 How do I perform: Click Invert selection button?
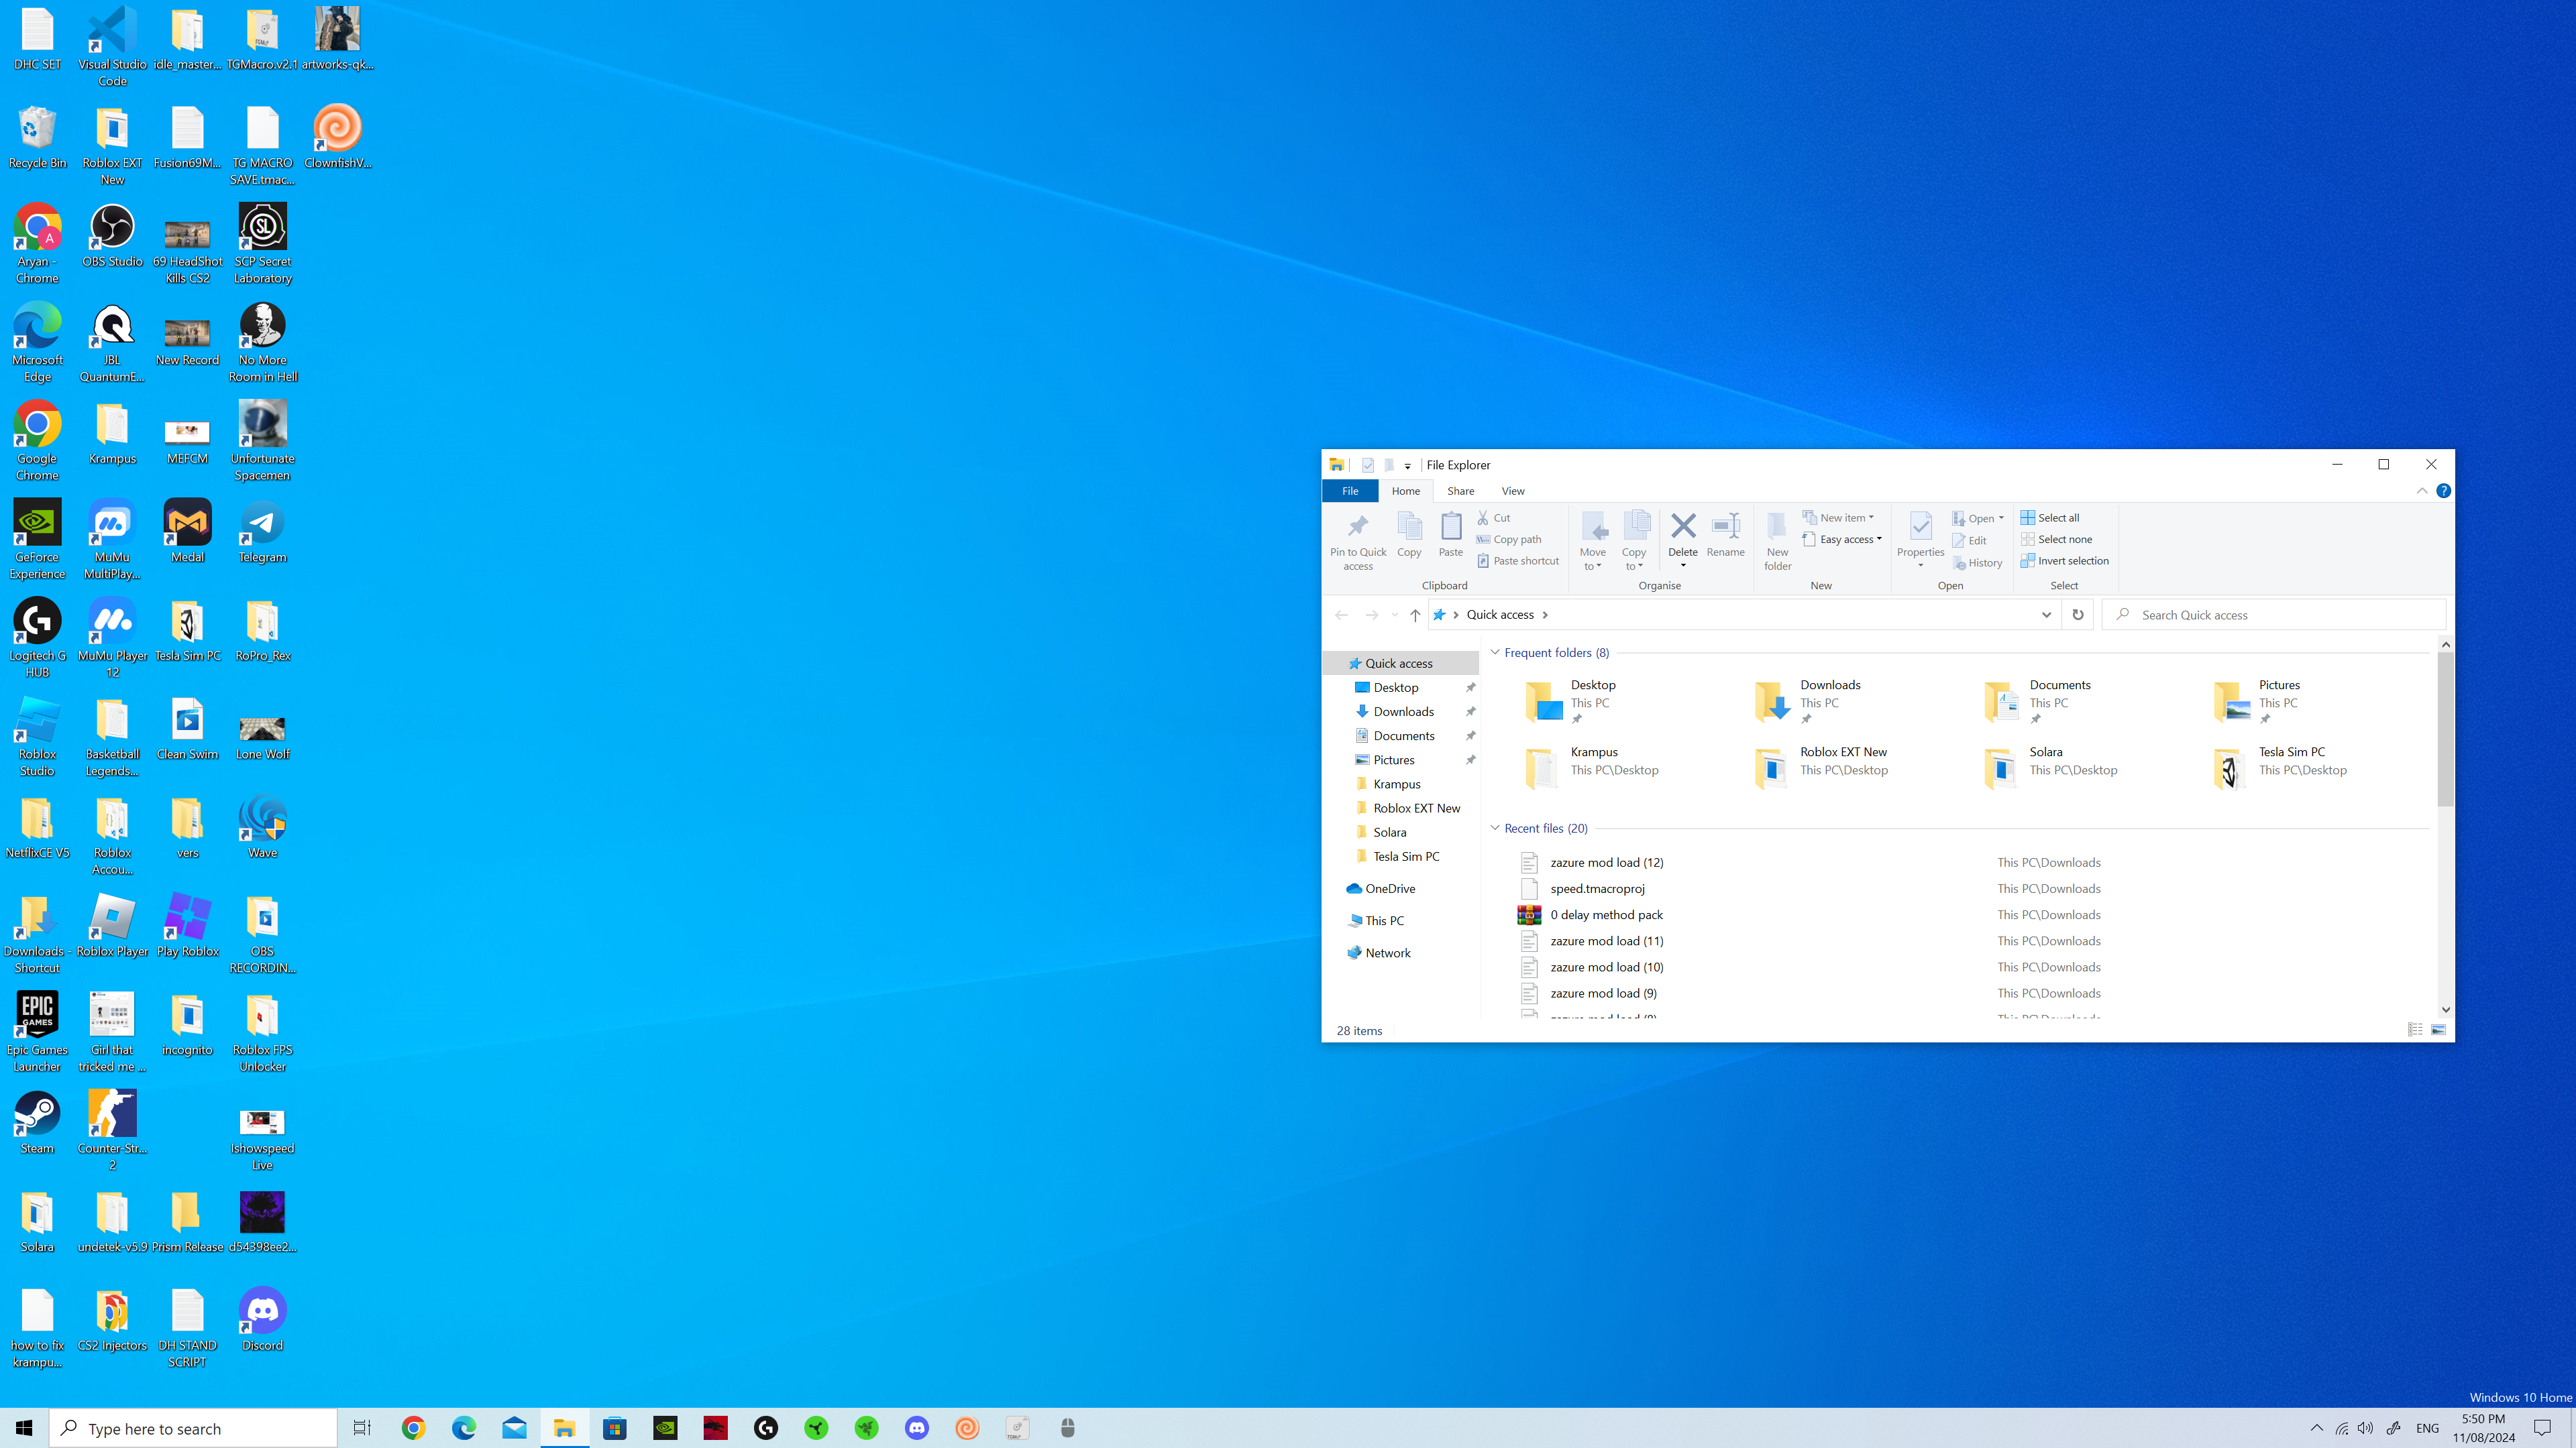pyautogui.click(x=2064, y=560)
